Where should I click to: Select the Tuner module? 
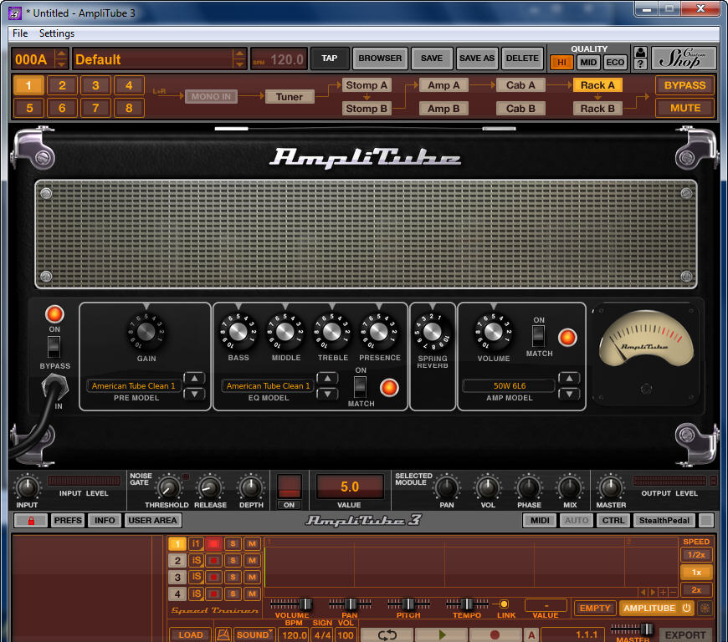290,96
